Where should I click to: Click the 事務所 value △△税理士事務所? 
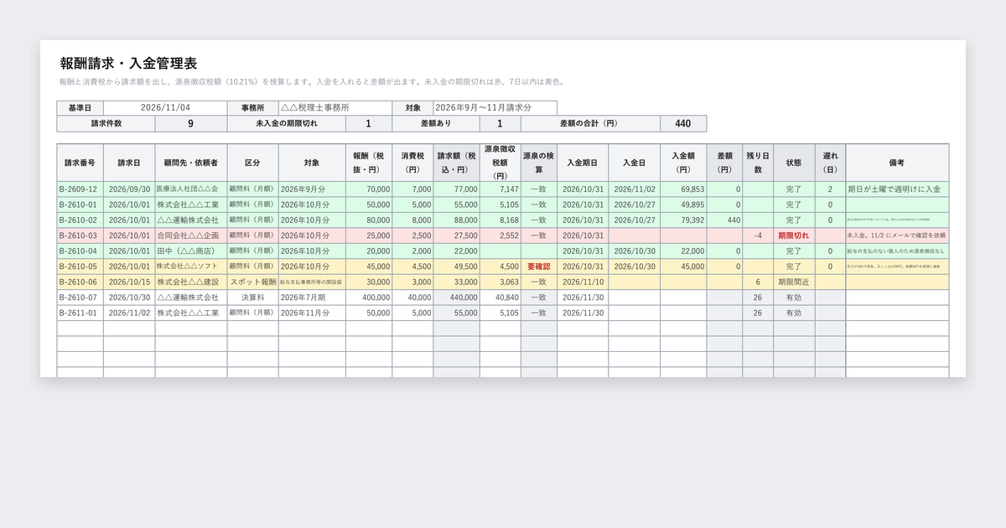pos(335,108)
